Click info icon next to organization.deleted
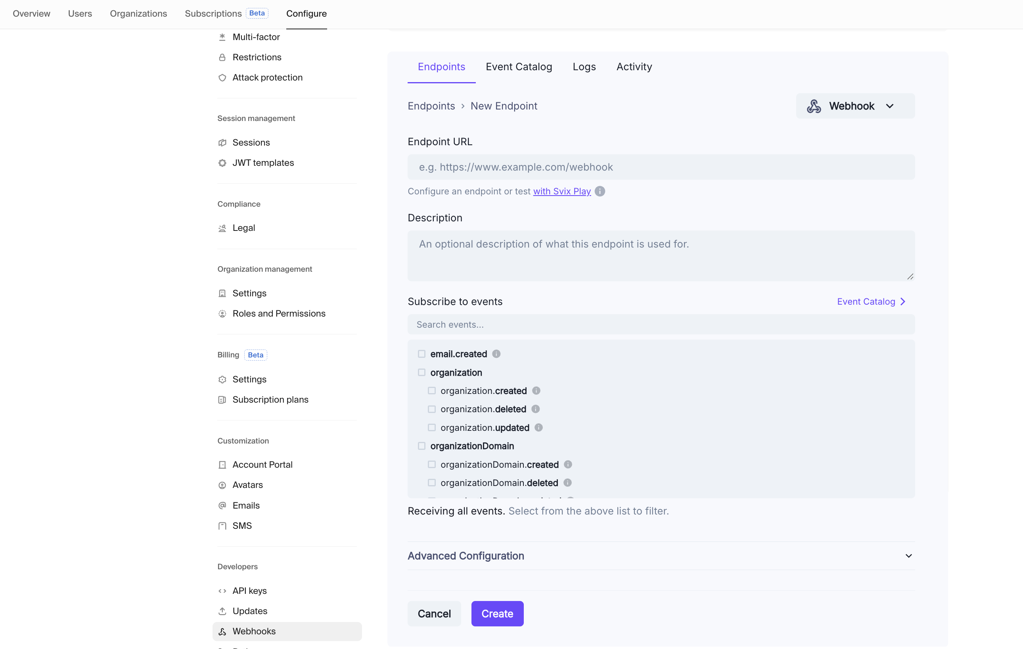The image size is (1023, 649). [535, 409]
